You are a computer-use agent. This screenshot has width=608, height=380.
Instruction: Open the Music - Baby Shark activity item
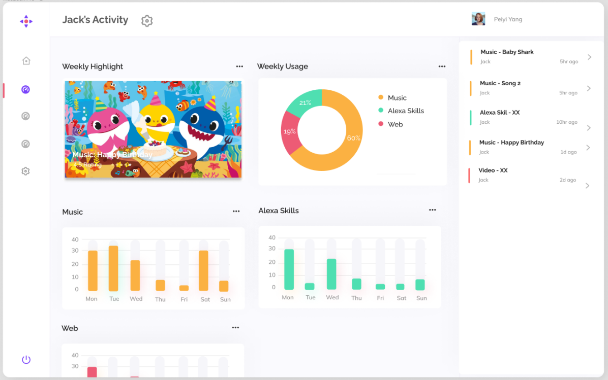(x=529, y=57)
